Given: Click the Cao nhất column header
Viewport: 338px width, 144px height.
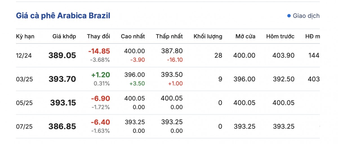Looking at the screenshot, I should 133,36.
